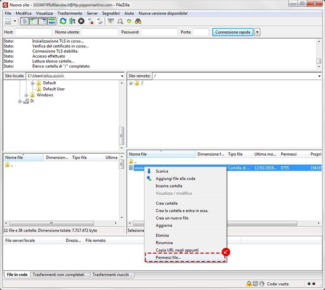Reconnect to last server icon
Screen dimensions: 325x290
tap(100, 21)
